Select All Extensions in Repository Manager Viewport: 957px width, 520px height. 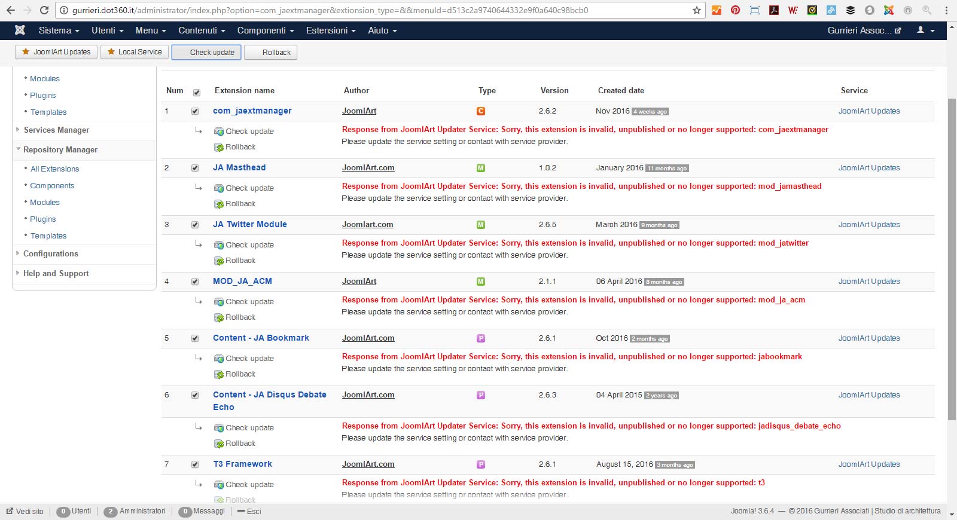tap(54, 169)
